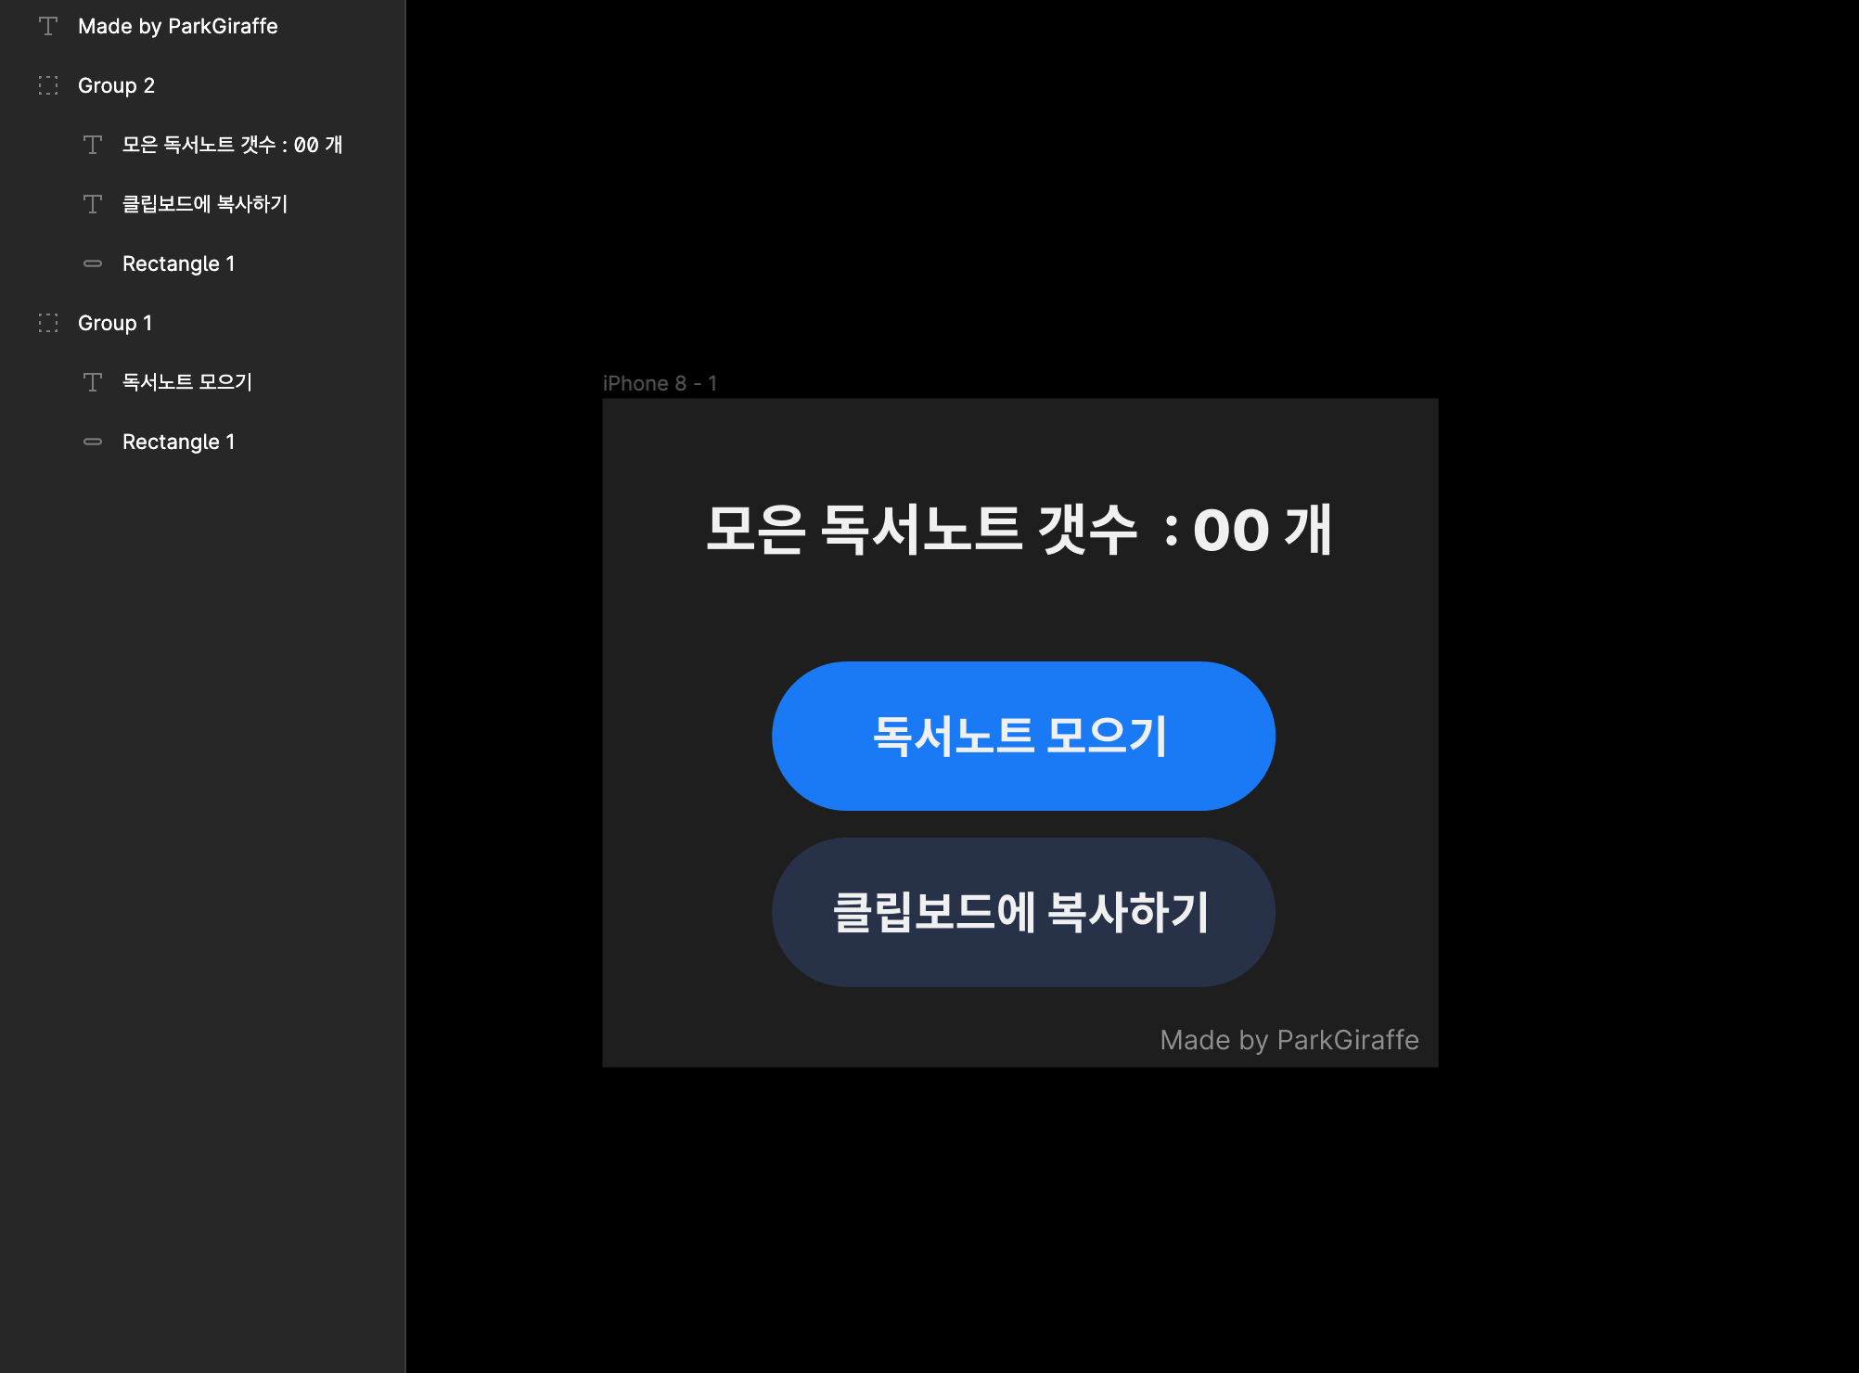Click the Group 1 dashed frame icon

pyautogui.click(x=48, y=323)
